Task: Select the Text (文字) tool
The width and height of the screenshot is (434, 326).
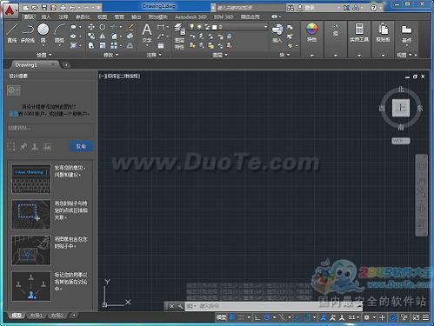Action: click(x=147, y=33)
